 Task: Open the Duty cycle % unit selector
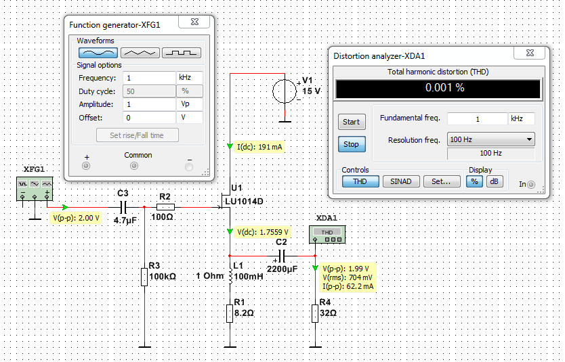190,91
